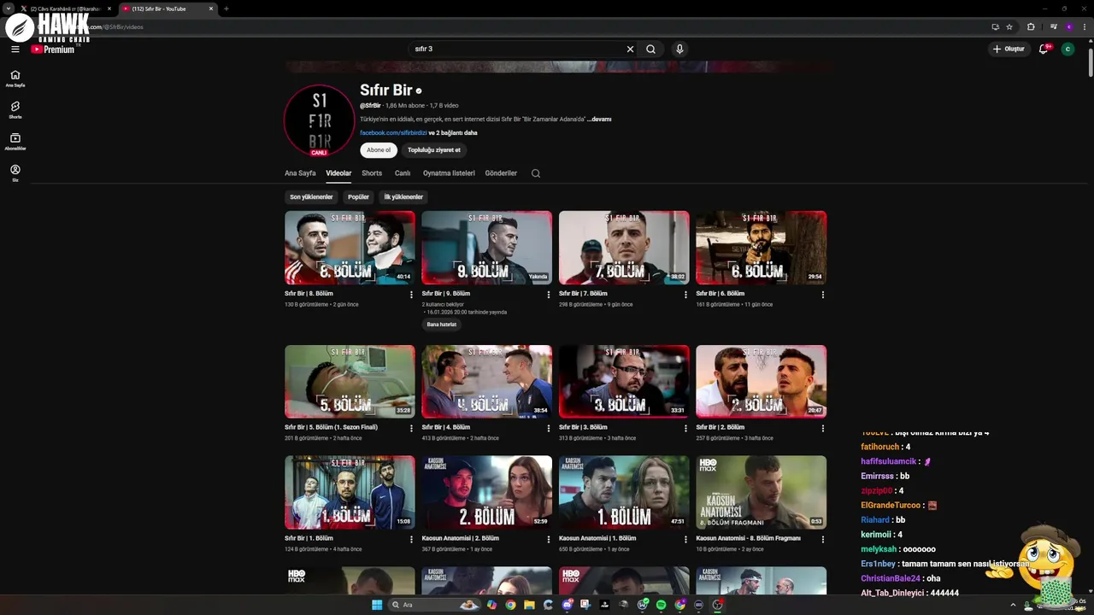Screen dimensions: 1094x615
Task: Click the Oluştur create button
Action: coord(1009,49)
